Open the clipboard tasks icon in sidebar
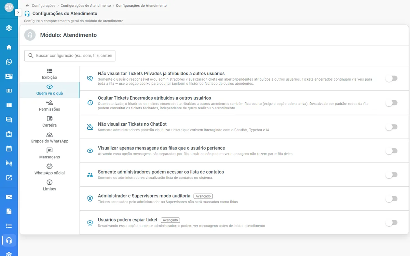410x256 pixels. coord(9,134)
